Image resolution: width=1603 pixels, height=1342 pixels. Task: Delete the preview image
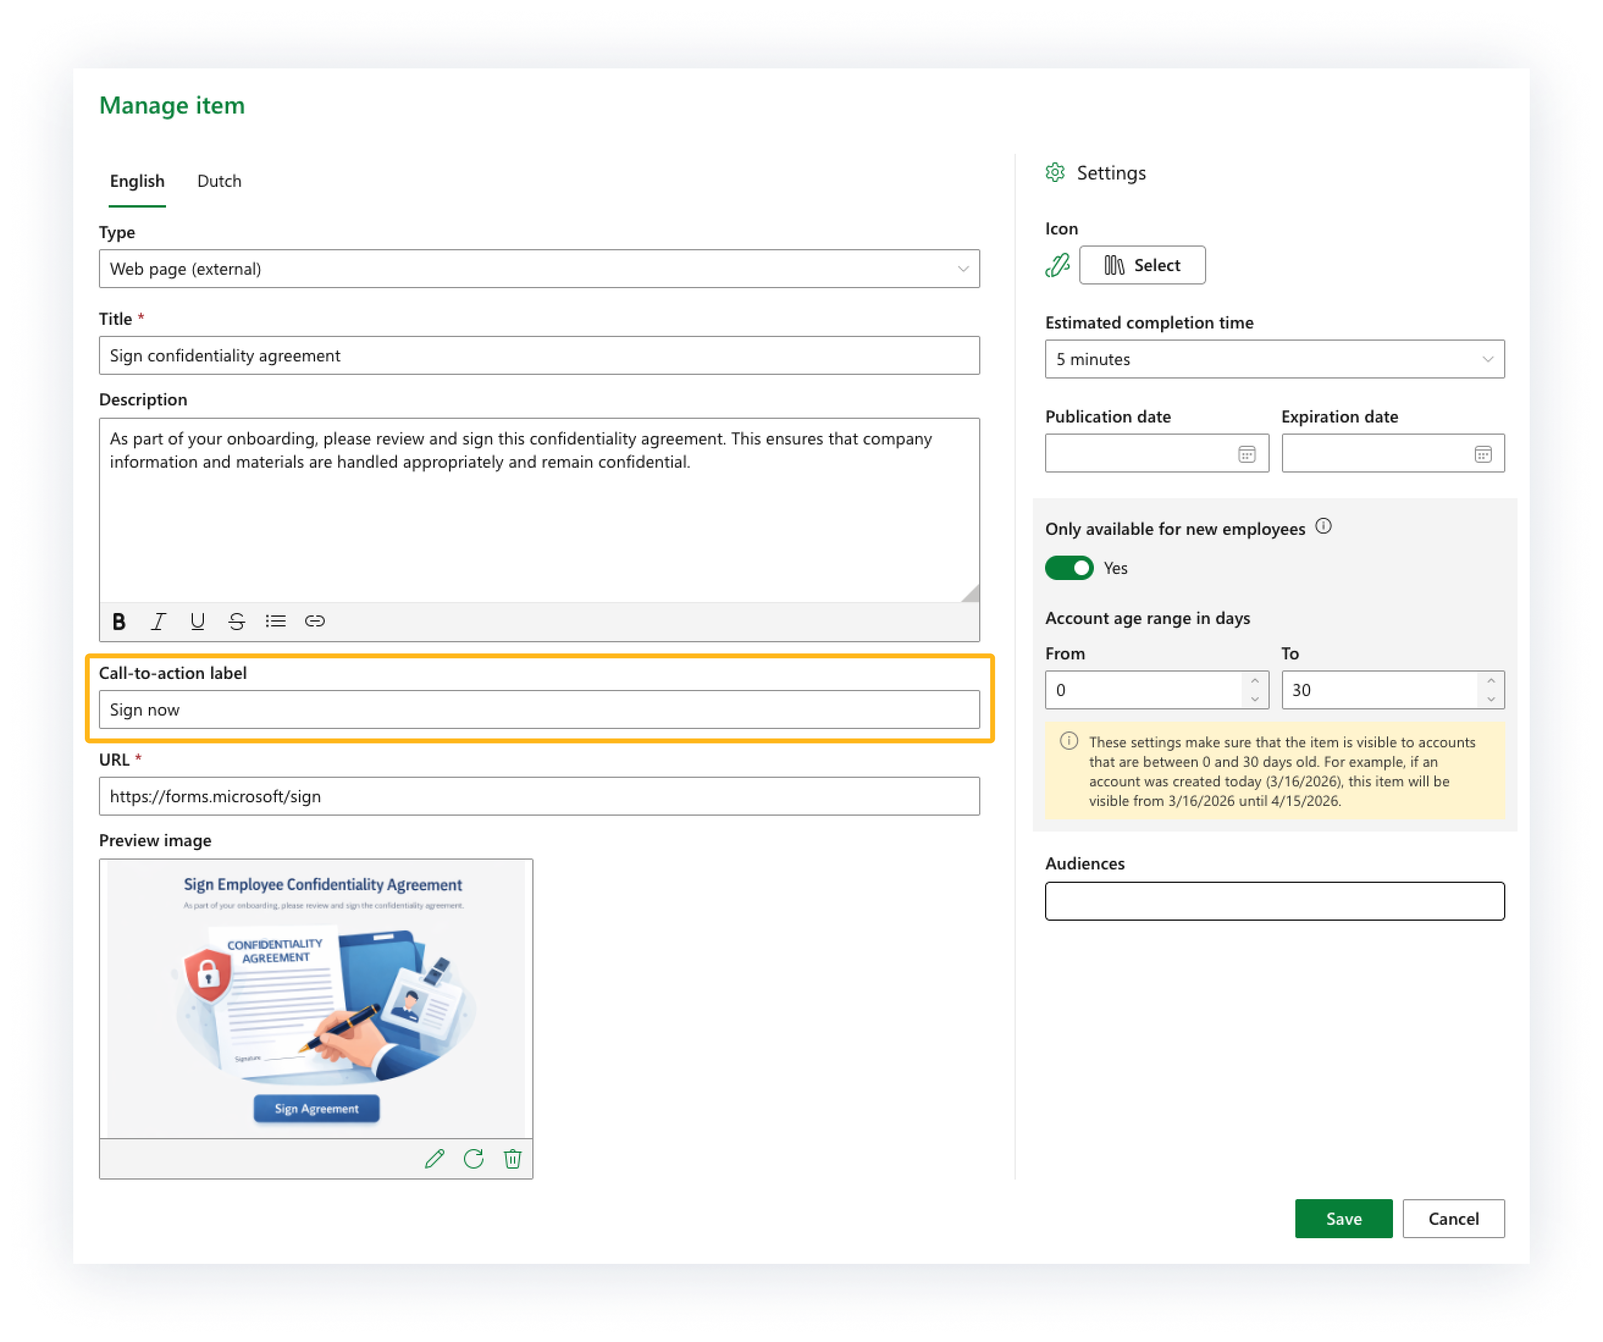pos(513,1159)
